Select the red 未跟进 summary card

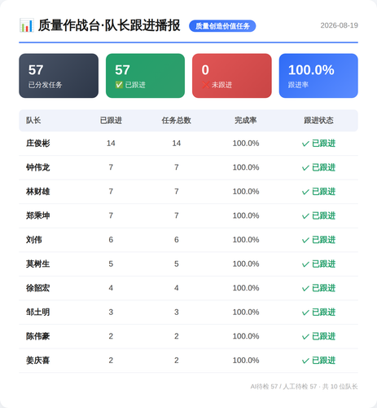pos(232,76)
